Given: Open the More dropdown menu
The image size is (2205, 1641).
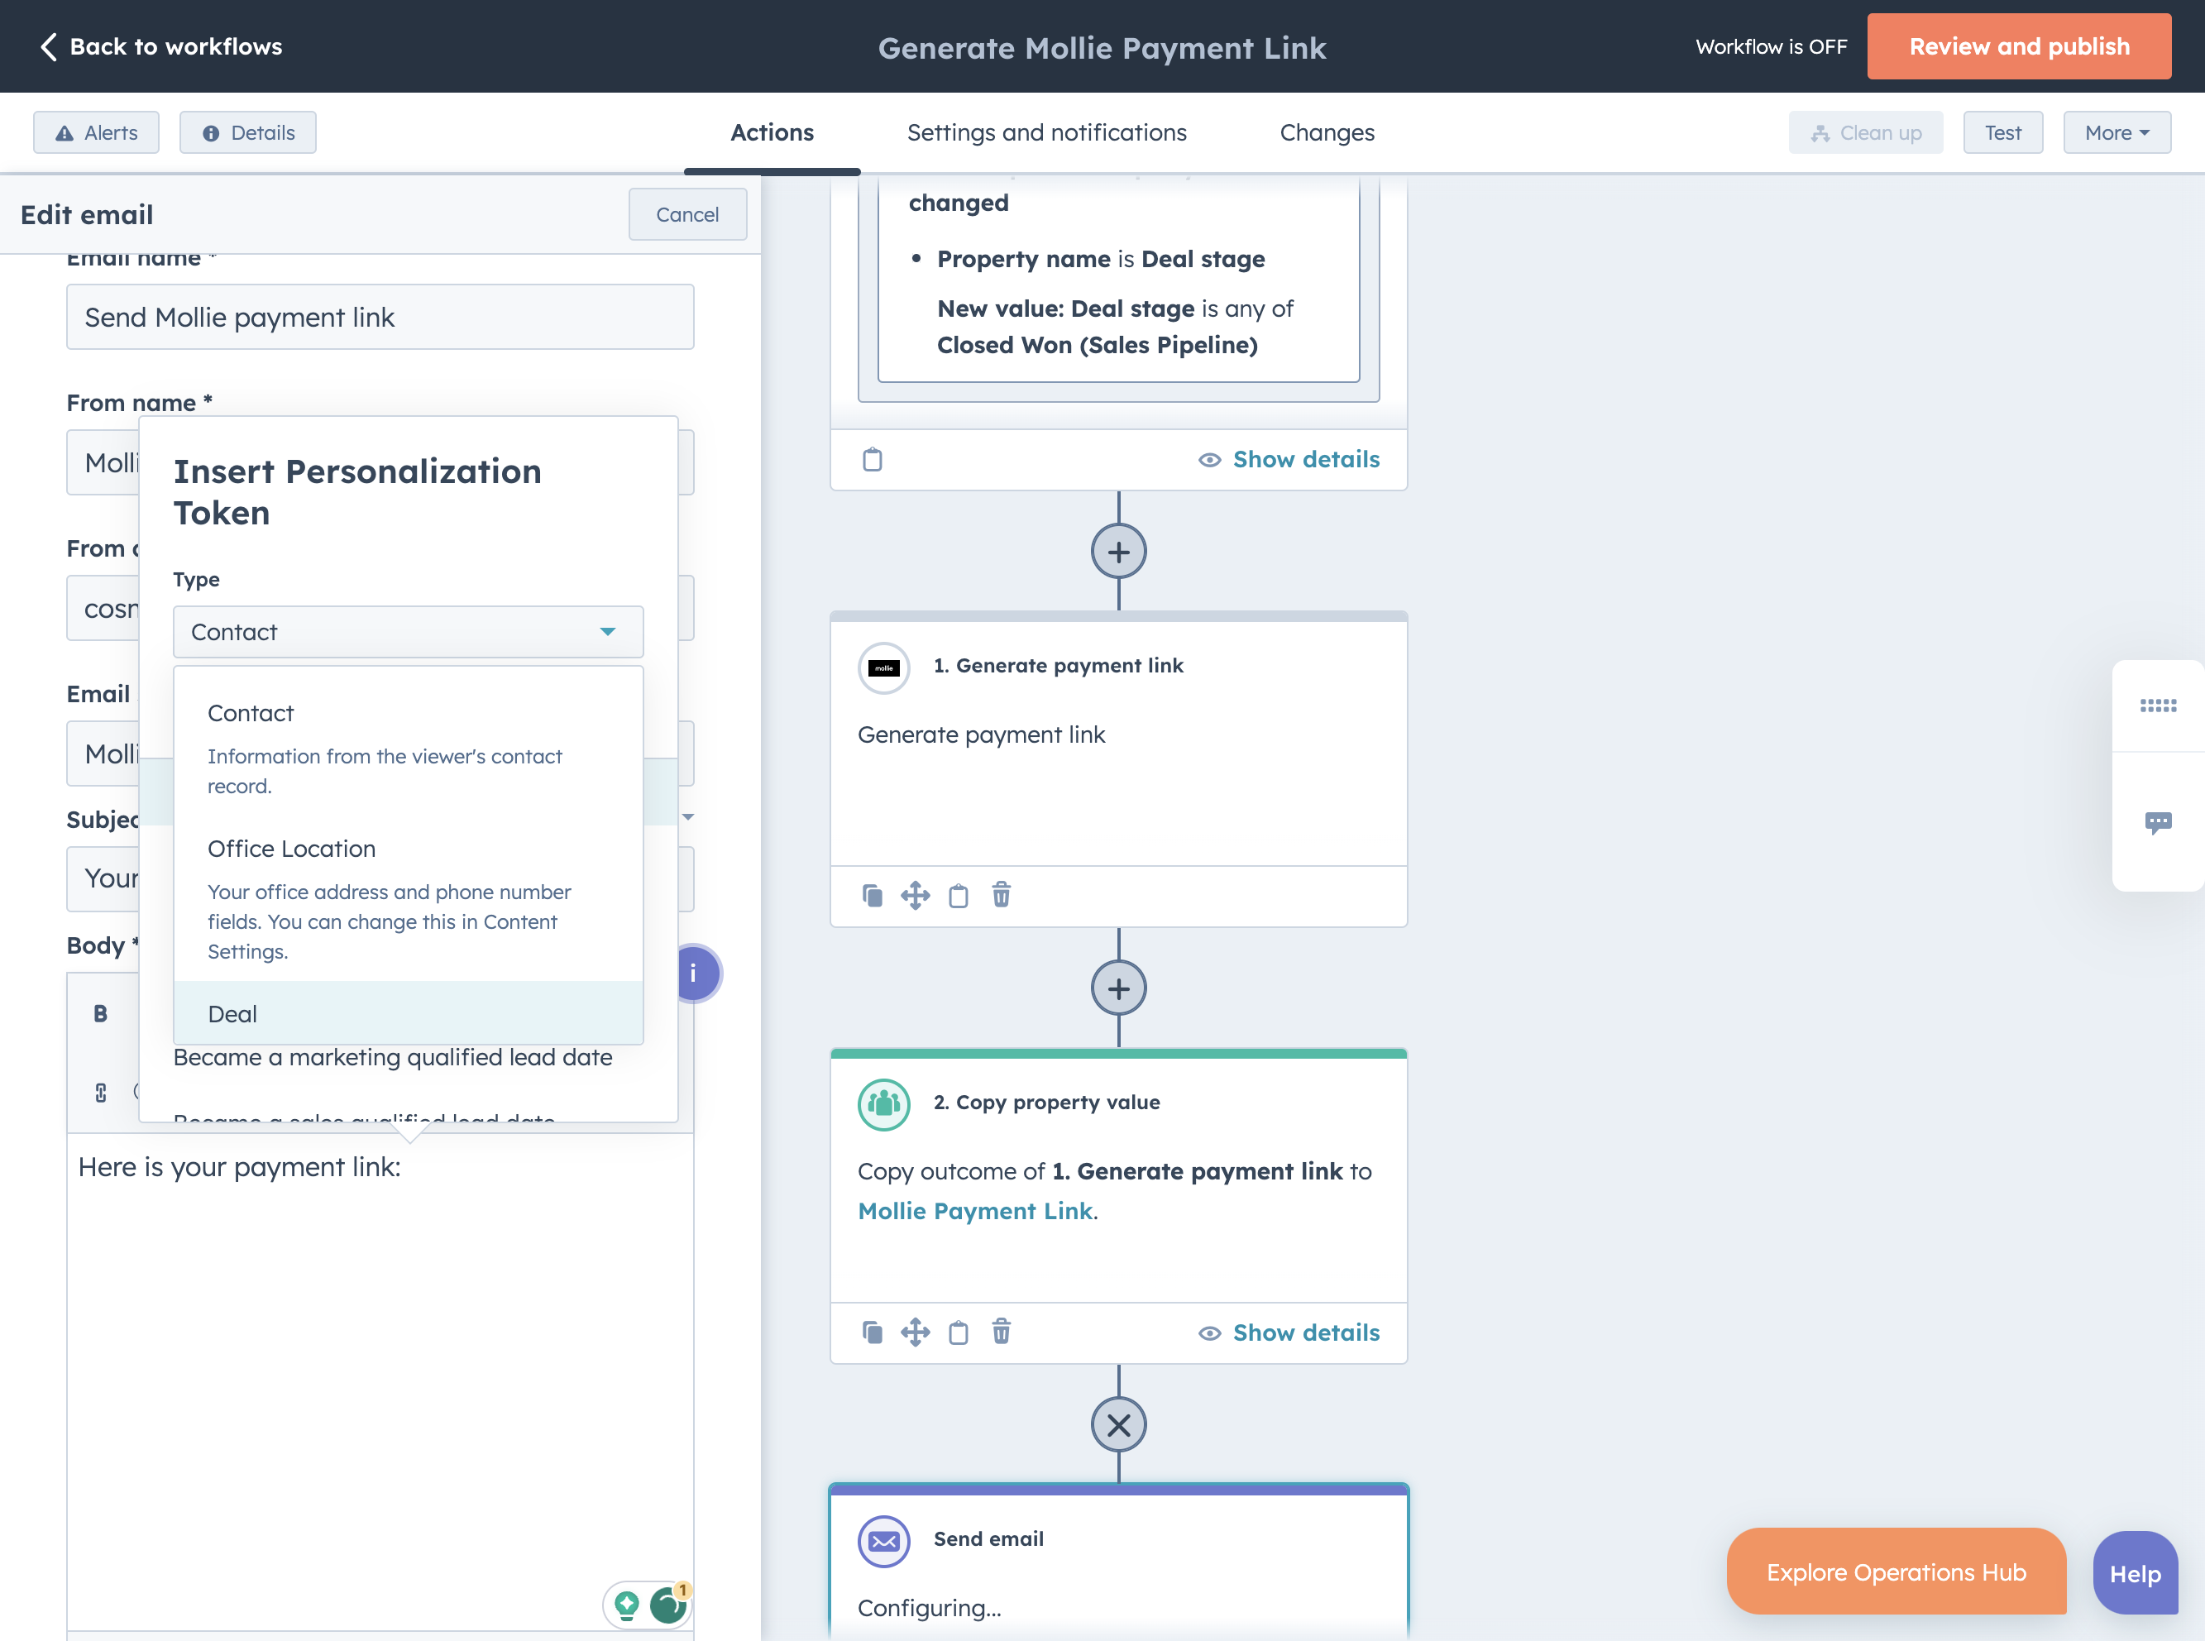Looking at the screenshot, I should (x=2117, y=132).
